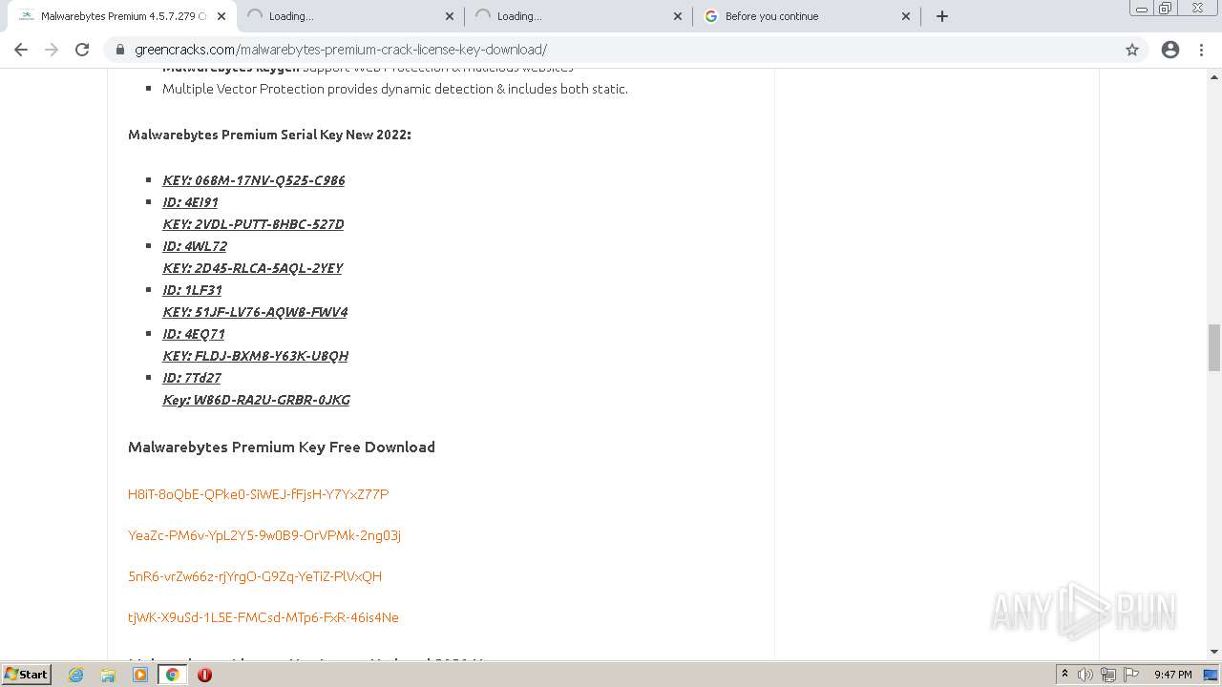The width and height of the screenshot is (1222, 687).
Task: Click the scrollbar down arrow
Action: click(x=1214, y=652)
